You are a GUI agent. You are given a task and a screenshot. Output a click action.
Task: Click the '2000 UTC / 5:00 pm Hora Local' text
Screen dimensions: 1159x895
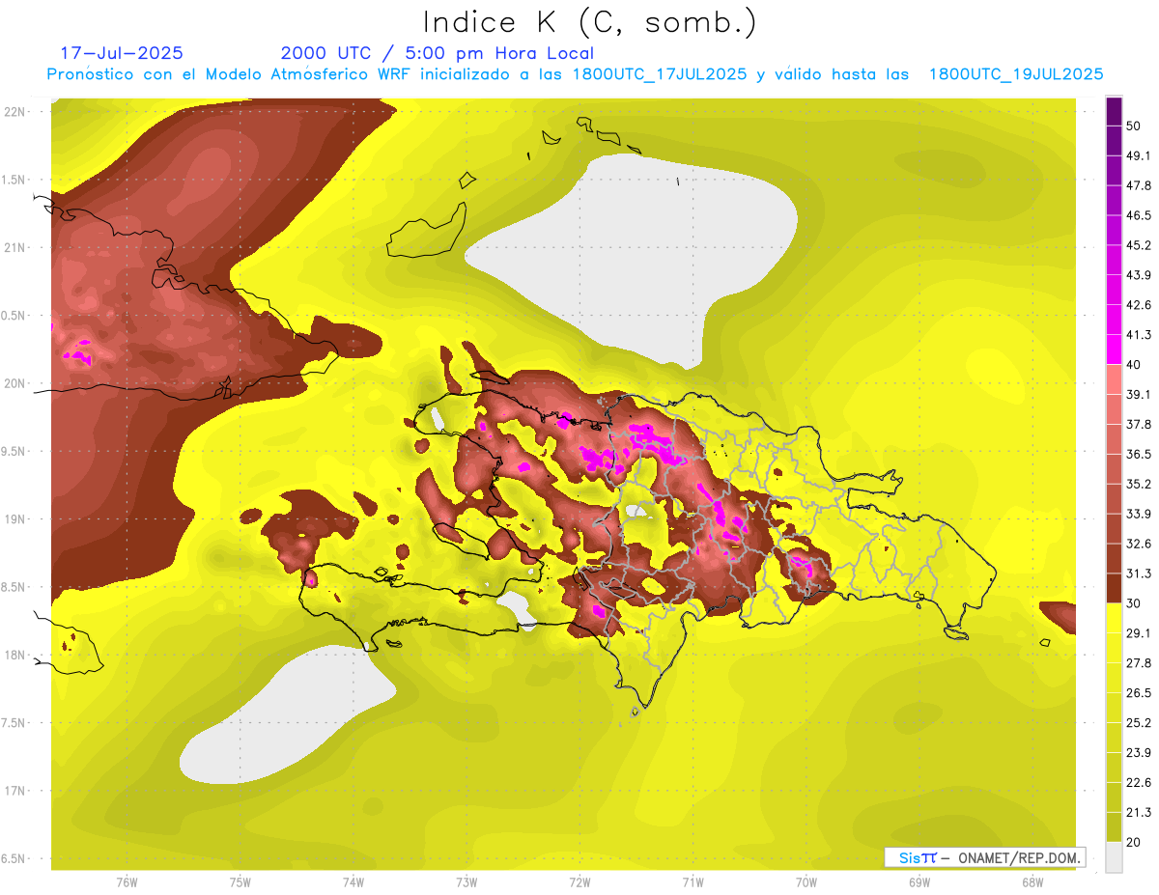[437, 53]
